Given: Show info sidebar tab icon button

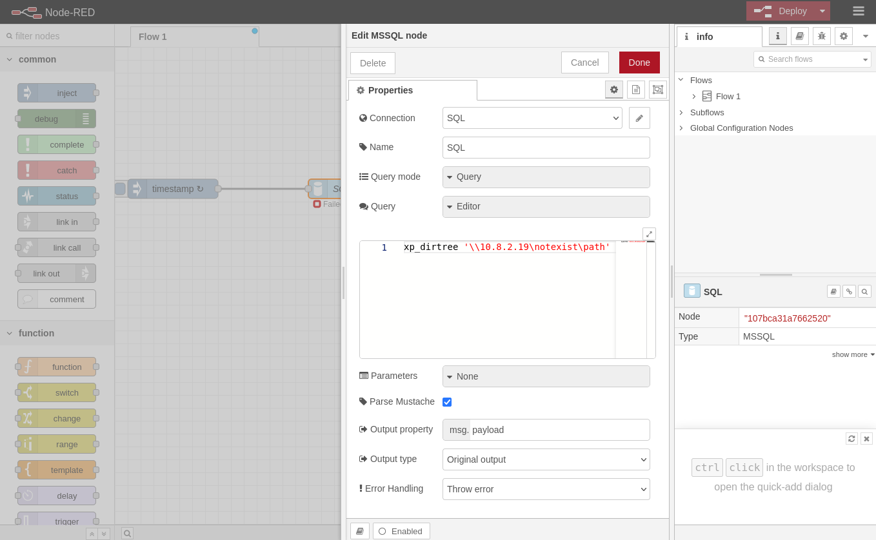Looking at the screenshot, I should [778, 36].
